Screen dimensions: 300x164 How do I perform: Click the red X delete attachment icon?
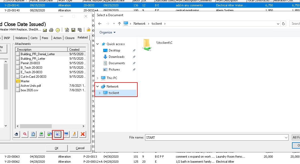tap(83, 134)
